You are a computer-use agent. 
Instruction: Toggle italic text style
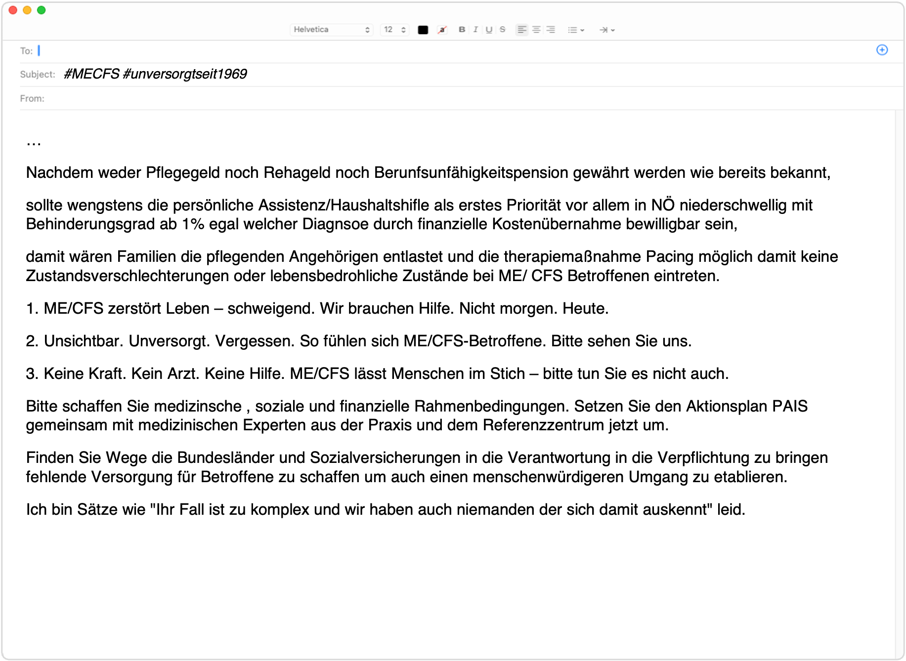(x=475, y=30)
